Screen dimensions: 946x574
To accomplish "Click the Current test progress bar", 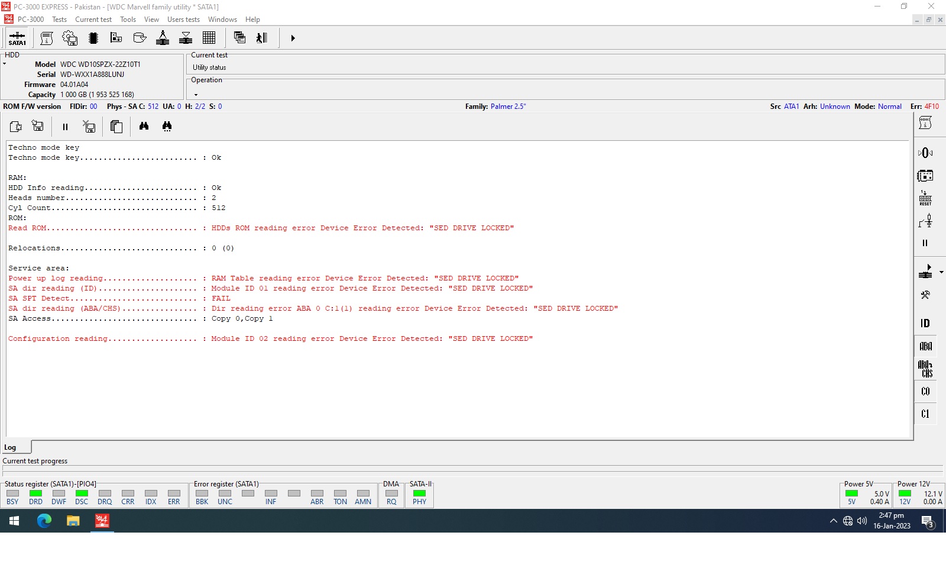I will (x=472, y=471).
